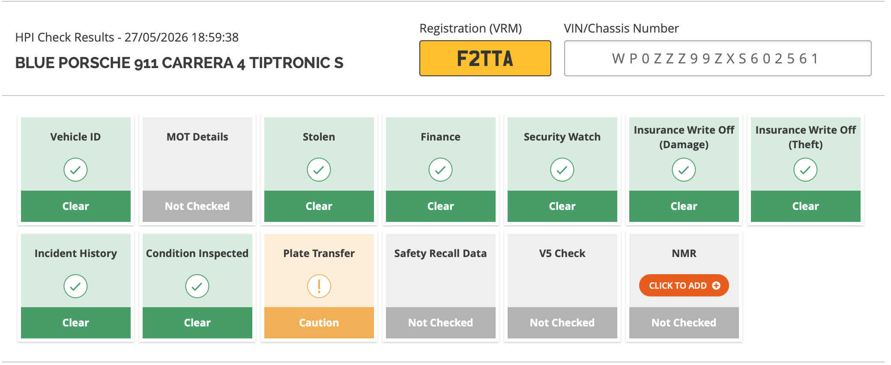Select the Condition Inspected card title
The image size is (891, 365).
tap(197, 254)
